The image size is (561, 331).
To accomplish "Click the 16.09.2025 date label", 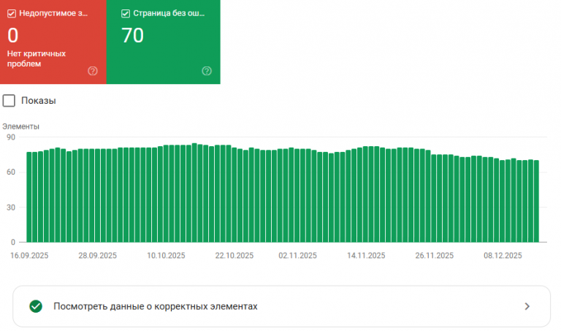I will (x=29, y=256).
